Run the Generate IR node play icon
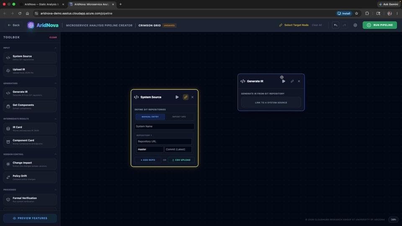402x226 pixels. (283, 81)
